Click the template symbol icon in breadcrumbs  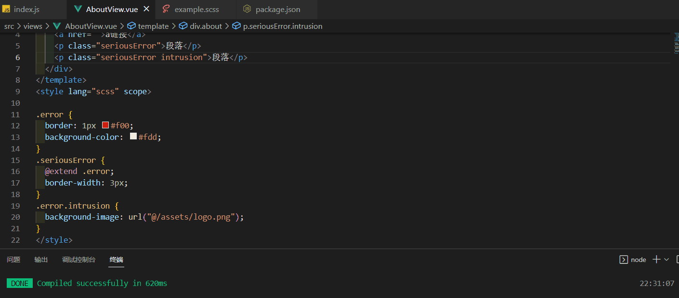click(132, 26)
